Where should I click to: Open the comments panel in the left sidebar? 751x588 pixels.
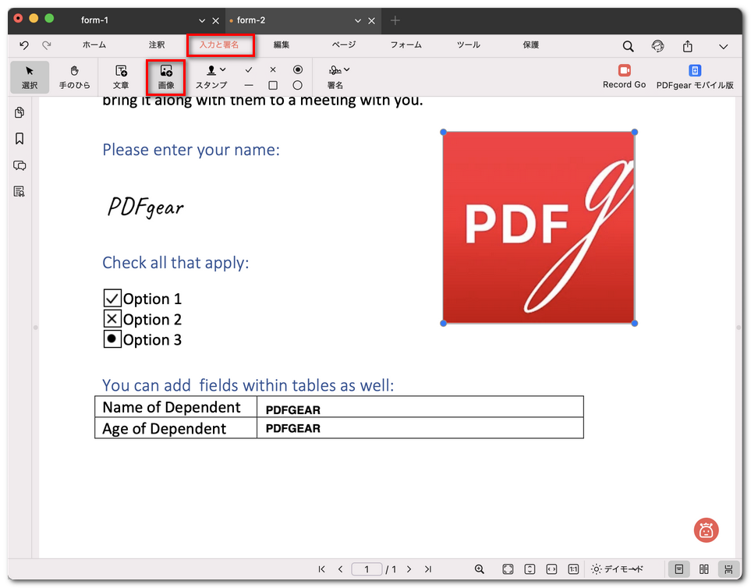[x=19, y=165]
